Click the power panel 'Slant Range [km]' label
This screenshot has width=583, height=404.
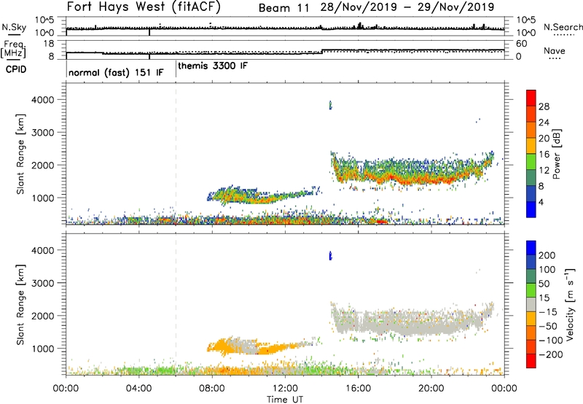pyautogui.click(x=20, y=154)
